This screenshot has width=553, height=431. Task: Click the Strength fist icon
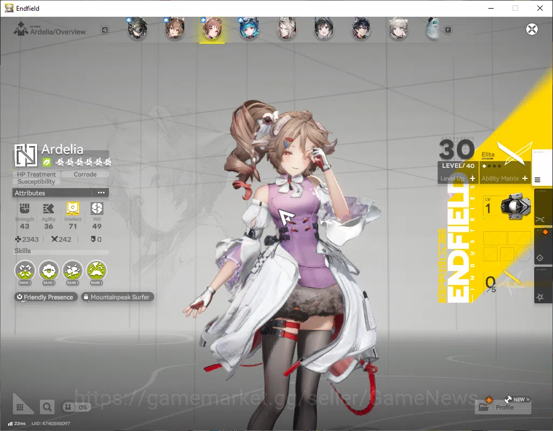point(24,208)
